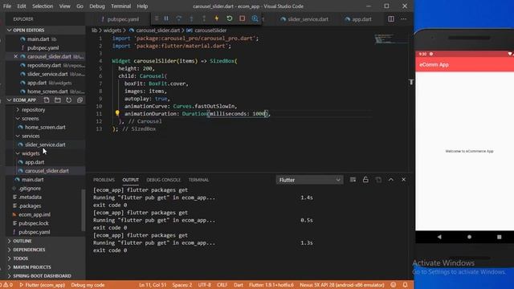Open the Dart DevTools inspector icon
514x289 pixels.
(255, 18)
